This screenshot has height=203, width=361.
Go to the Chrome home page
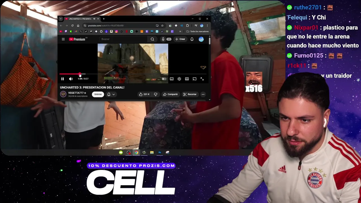pyautogui.click(x=78, y=26)
